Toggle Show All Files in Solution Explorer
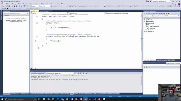 click(x=161, y=14)
